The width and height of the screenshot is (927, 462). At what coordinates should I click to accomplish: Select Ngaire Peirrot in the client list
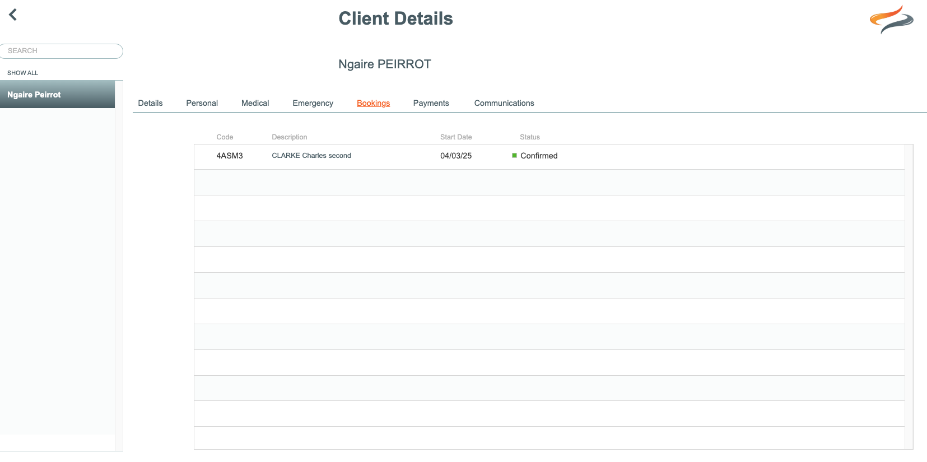coord(57,95)
